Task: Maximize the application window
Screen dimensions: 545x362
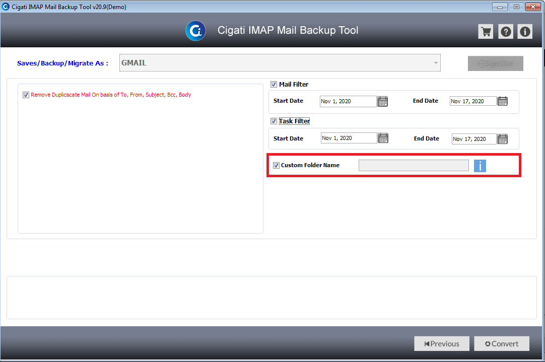Action: click(x=516, y=7)
